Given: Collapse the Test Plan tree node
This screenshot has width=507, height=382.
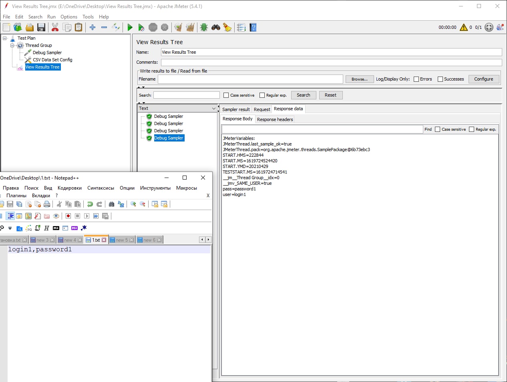Looking at the screenshot, I should coord(5,38).
